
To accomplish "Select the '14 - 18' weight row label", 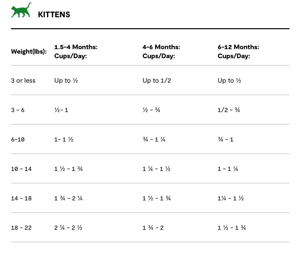I will coord(21,198).
